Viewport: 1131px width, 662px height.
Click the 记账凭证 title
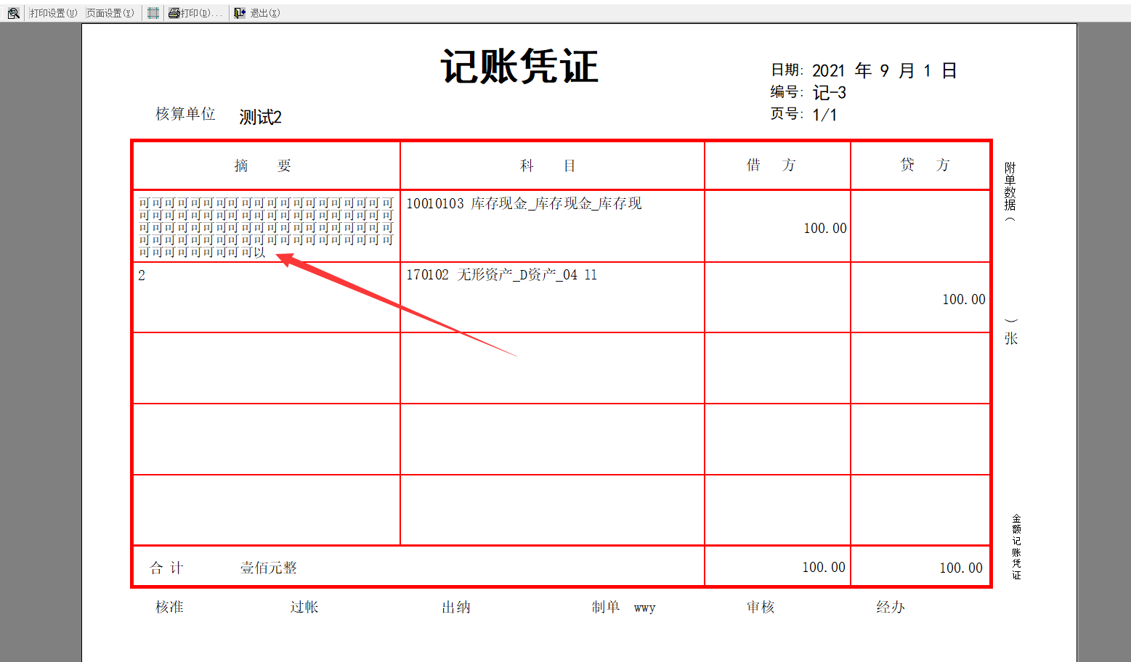(x=519, y=67)
